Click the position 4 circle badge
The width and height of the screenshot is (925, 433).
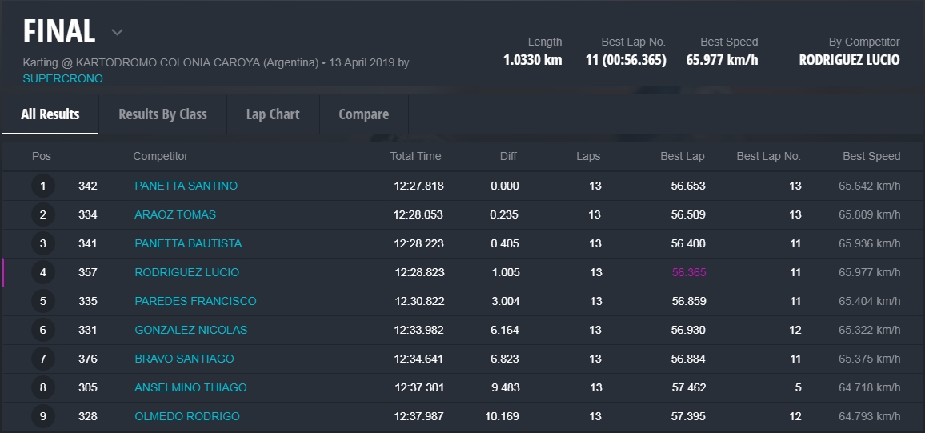(x=43, y=273)
